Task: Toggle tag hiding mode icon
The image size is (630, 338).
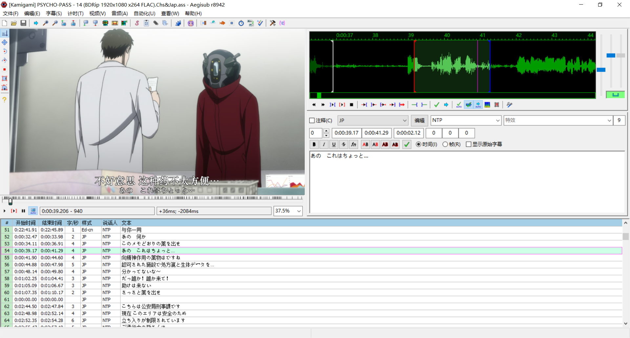Action: point(282,23)
